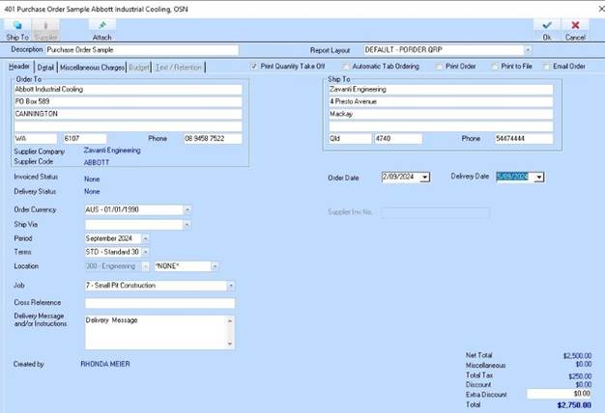Switch to the Detail tab
Screen dimensions: 605x413
coord(45,68)
